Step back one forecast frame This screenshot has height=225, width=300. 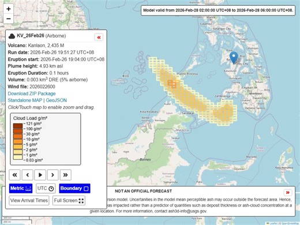pyautogui.click(x=28, y=175)
